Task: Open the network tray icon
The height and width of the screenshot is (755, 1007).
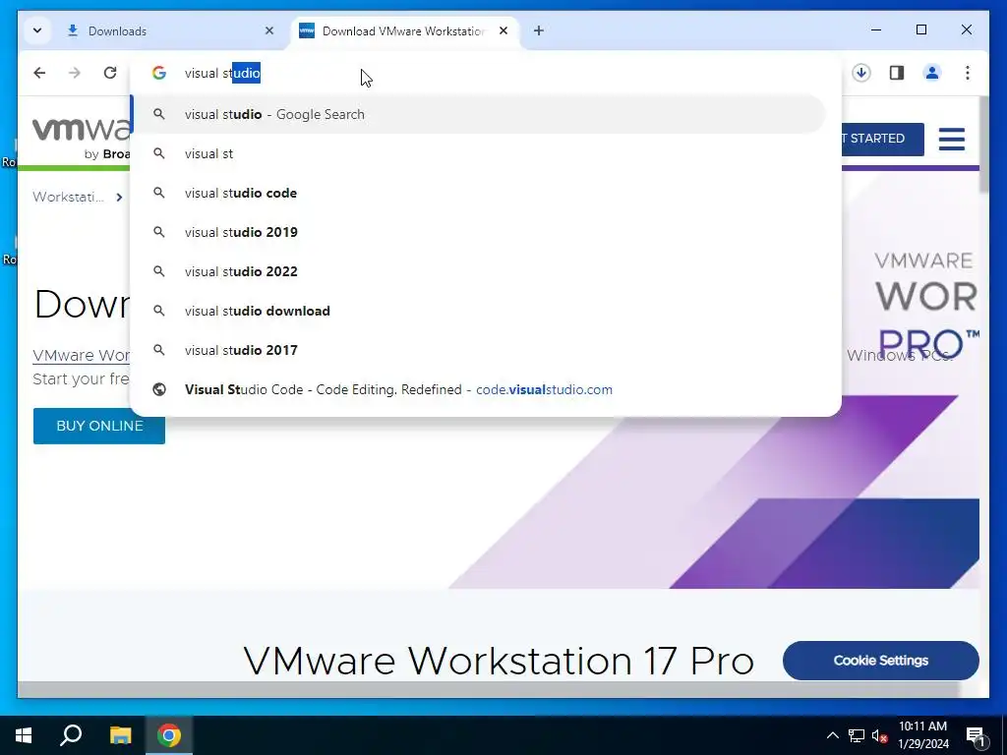Action: pyautogui.click(x=857, y=735)
